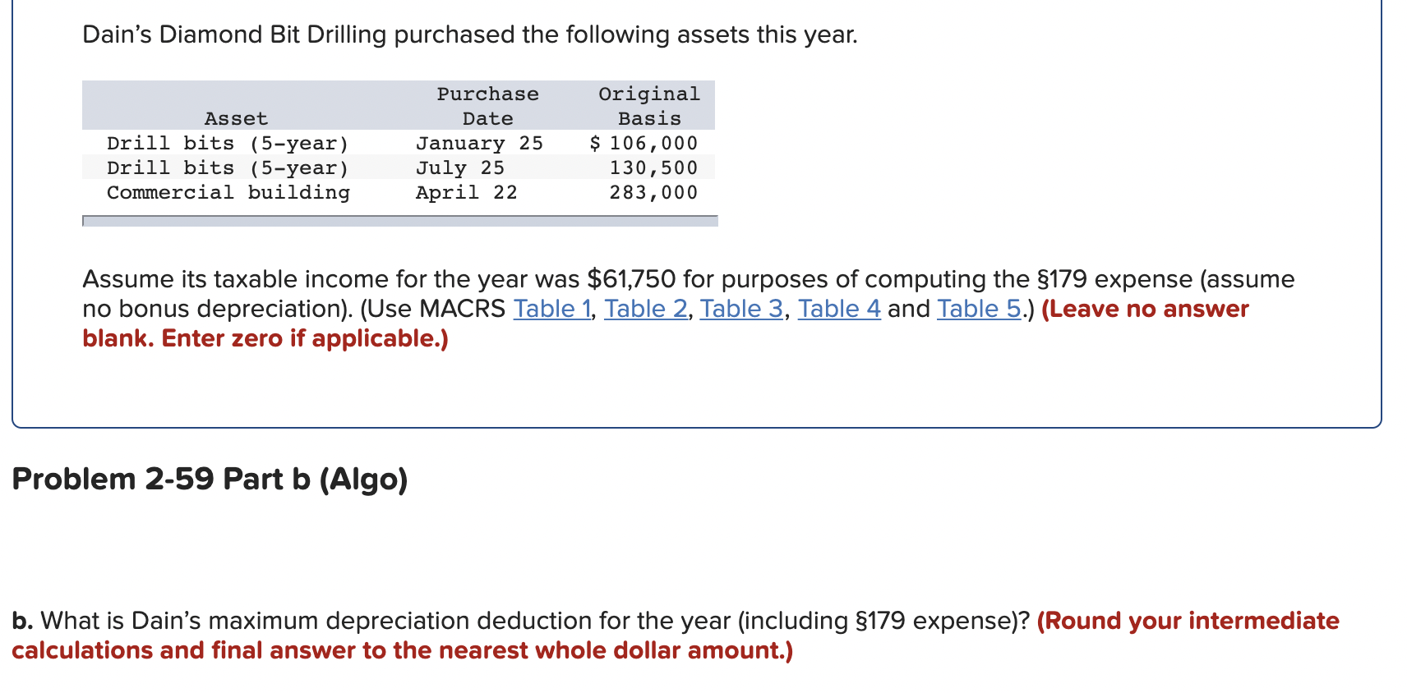Click the red 'Leave no answer blank' instruction
Image resolution: width=1407 pixels, height=693 pixels.
(666, 324)
